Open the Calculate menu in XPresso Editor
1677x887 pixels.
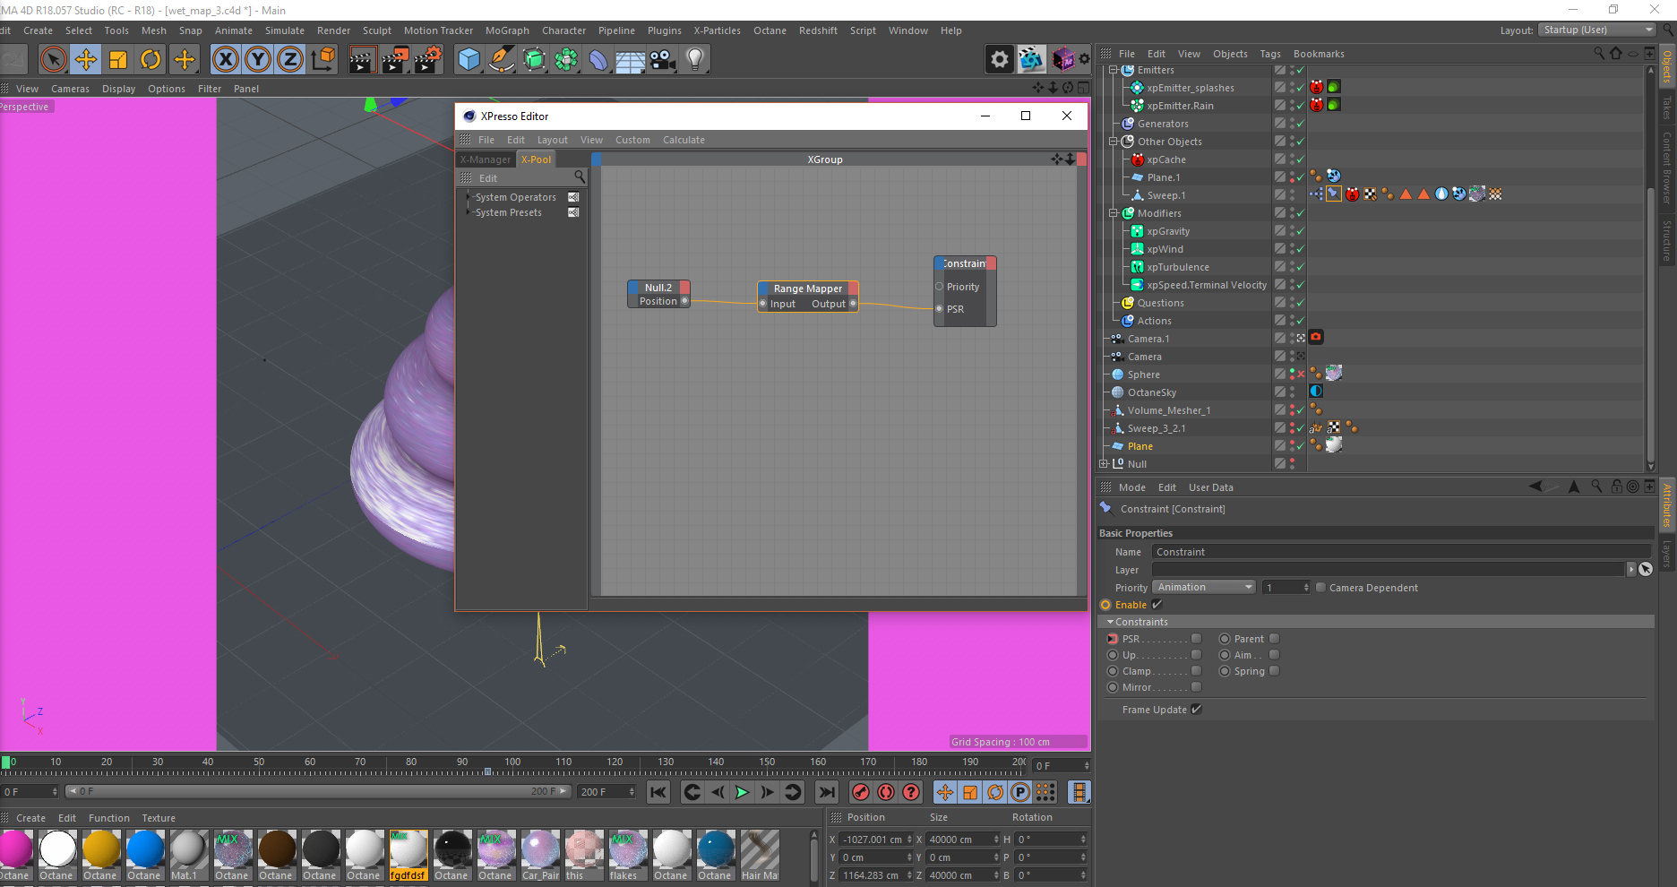684,140
